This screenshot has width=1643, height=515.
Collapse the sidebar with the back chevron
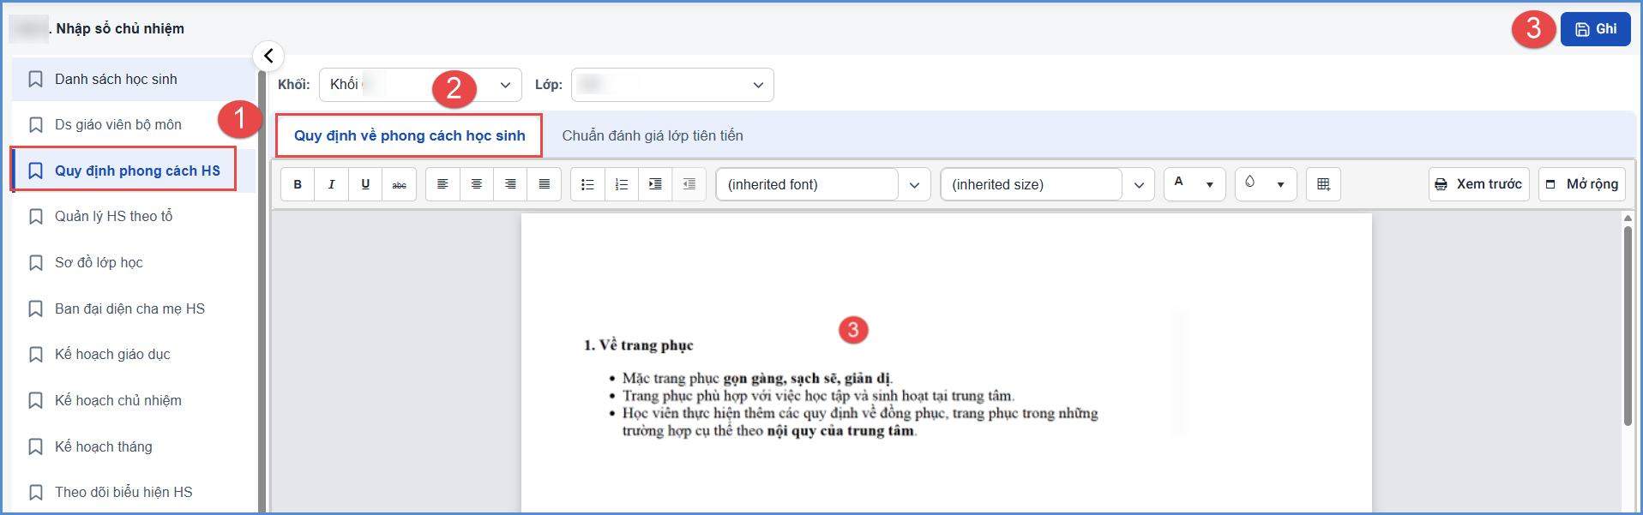click(268, 56)
